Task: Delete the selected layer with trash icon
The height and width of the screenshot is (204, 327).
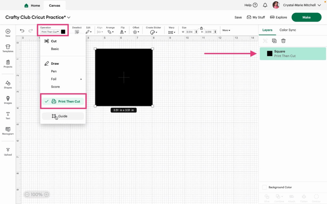Action: tap(283, 41)
